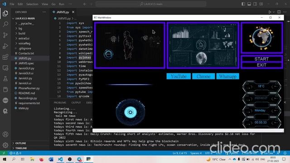Viewport: 290px width, 163px height.
Task: Open the Testing flask view
Action: coord(5,79)
